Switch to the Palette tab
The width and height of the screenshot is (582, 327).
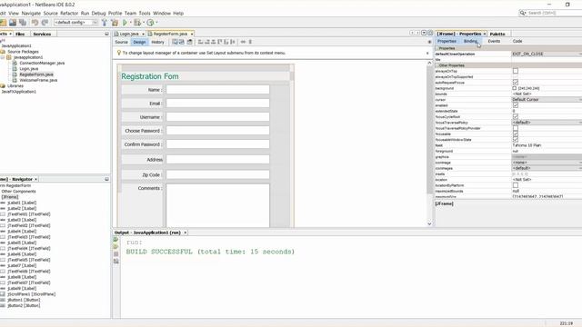[497, 34]
